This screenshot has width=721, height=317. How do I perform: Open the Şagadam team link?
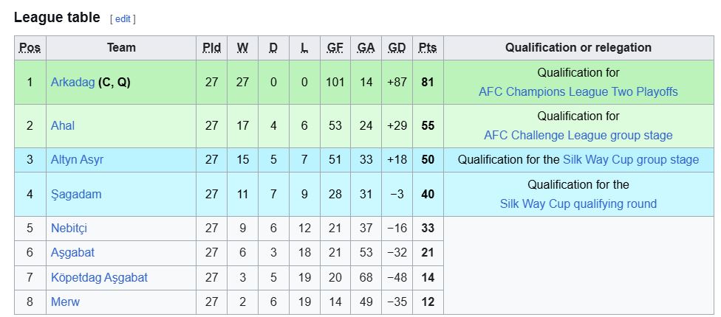coord(76,194)
